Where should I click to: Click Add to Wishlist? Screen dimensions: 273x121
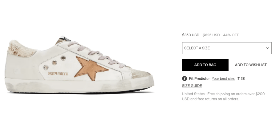[251, 65]
